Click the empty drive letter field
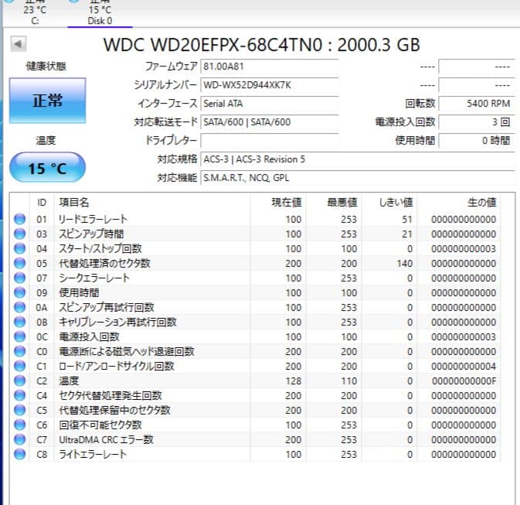This screenshot has height=505, width=520. click(270, 141)
